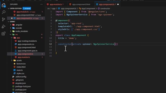Open app.component.html in app folder

(26, 48)
